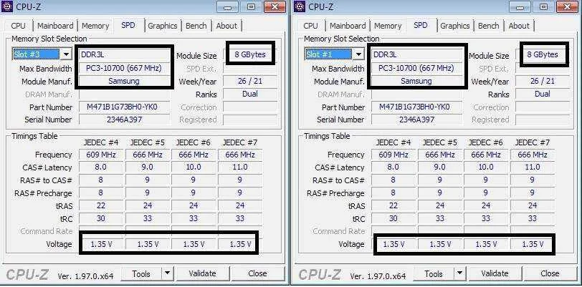
Task: Click 8 GBytes module size in left window
Action: coord(250,54)
